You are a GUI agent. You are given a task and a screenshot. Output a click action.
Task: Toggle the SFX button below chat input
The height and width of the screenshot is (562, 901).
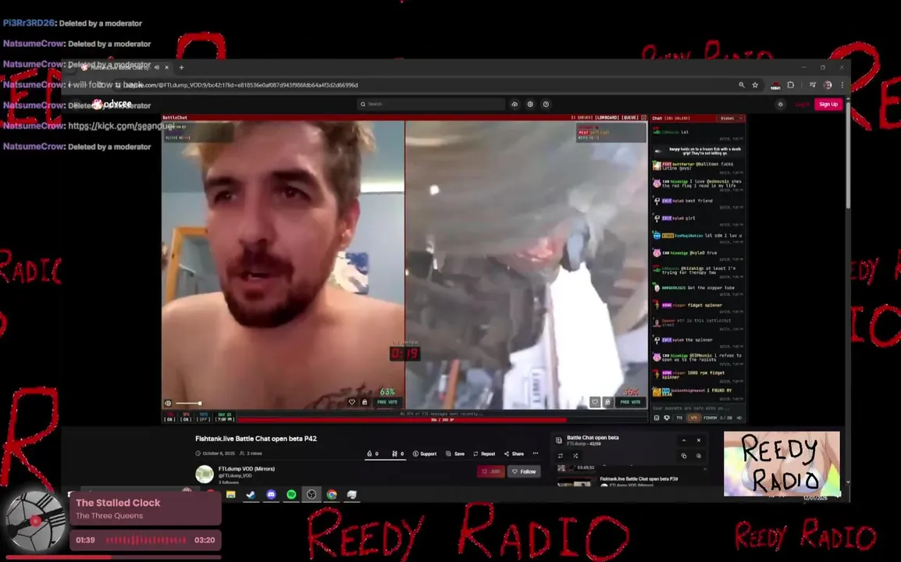click(x=693, y=418)
